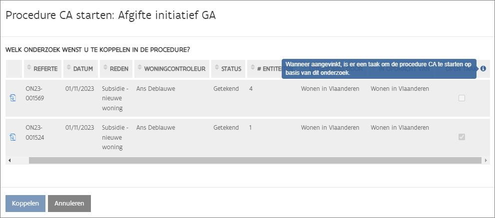
Task: Click the horizontal scrollbar thumb
Action: tap(250, 161)
